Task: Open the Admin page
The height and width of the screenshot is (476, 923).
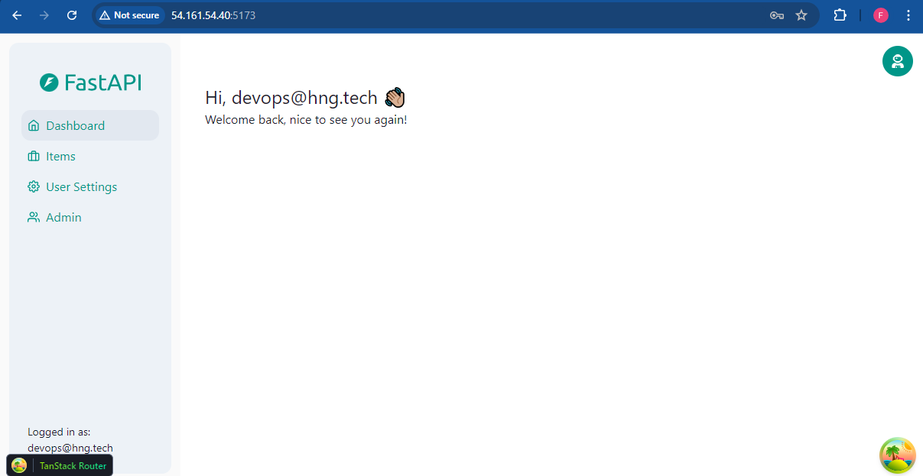Action: pyautogui.click(x=64, y=217)
